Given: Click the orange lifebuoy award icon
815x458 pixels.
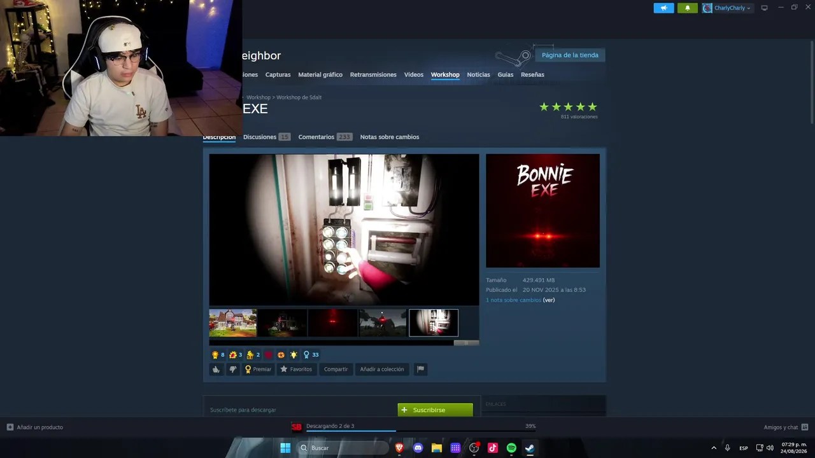Looking at the screenshot, I should tap(281, 355).
